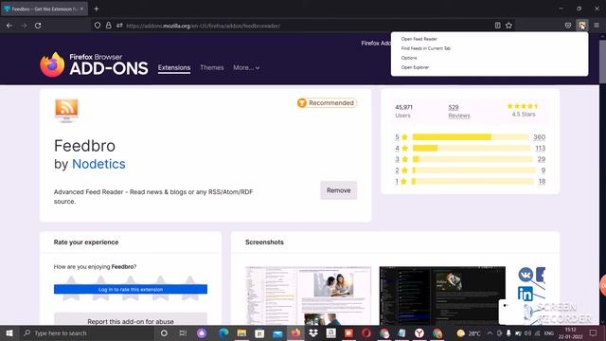Open Opera browser from taskbar
The image size is (606, 341).
point(366,332)
